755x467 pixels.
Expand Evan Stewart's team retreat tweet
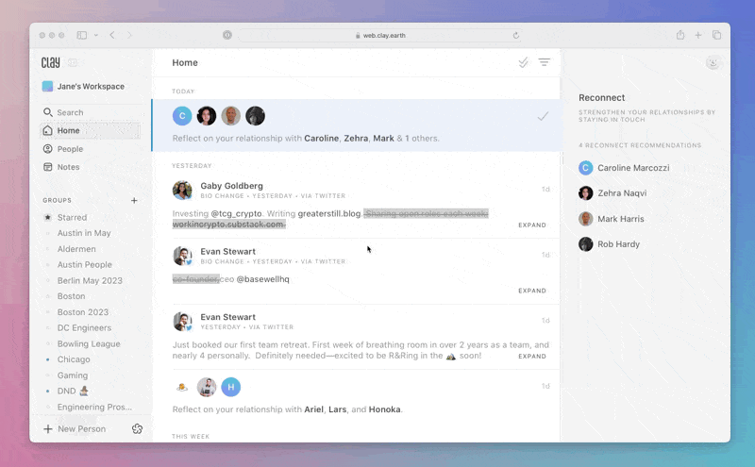tap(531, 357)
